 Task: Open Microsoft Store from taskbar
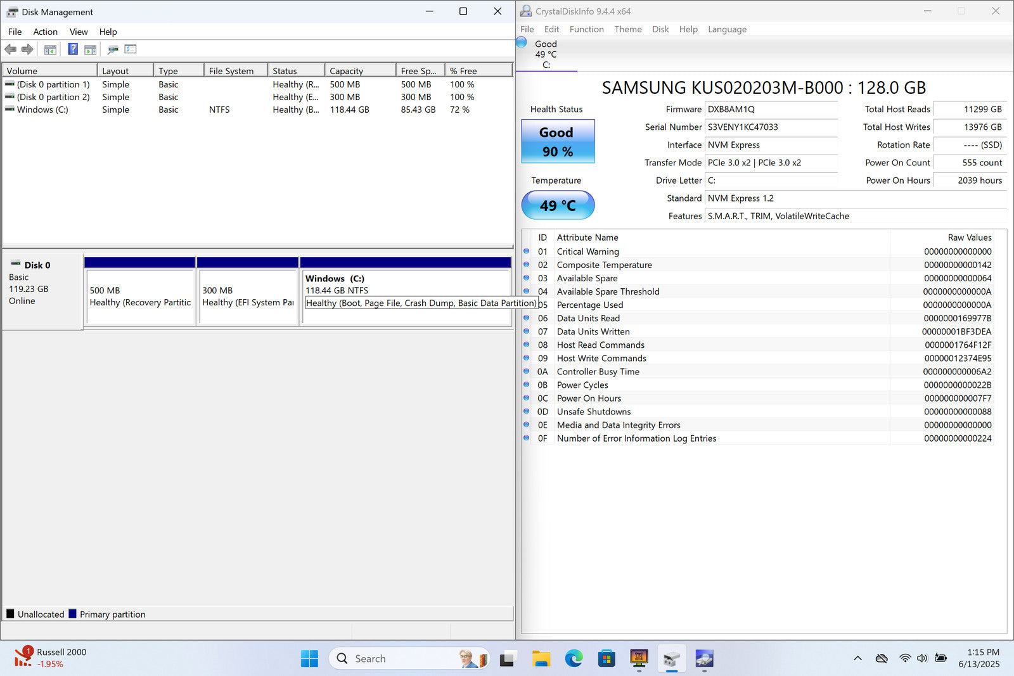tap(606, 659)
